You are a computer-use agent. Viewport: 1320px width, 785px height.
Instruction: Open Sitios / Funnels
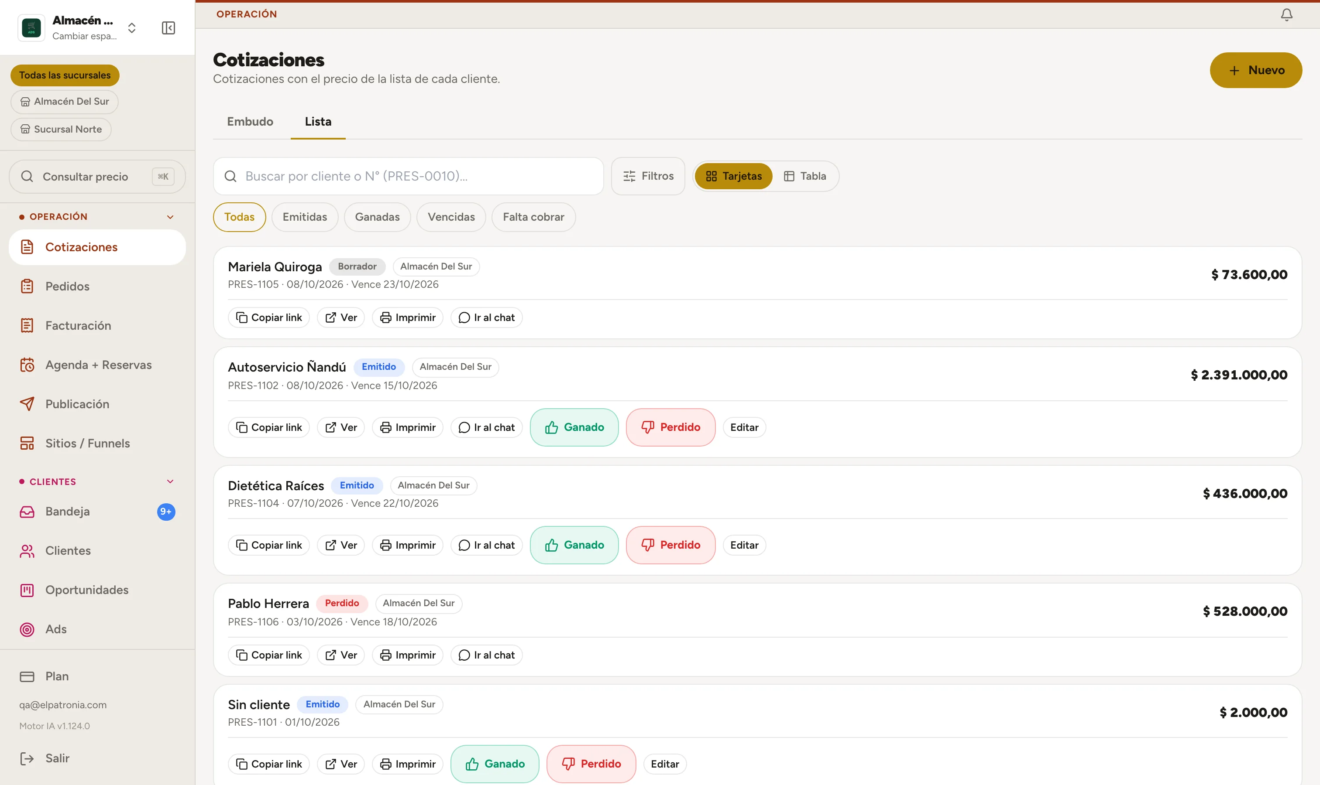coord(97,443)
